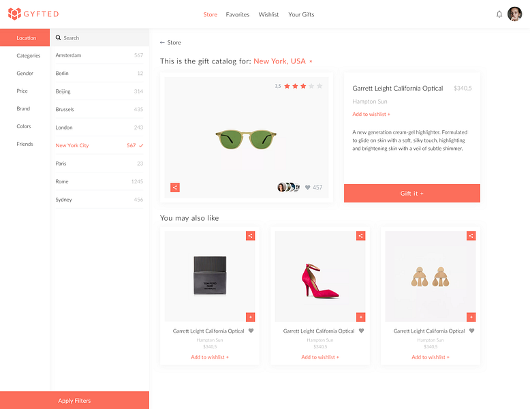Open the Favorites tab
Screen dimensions: 530x409
coord(238,14)
